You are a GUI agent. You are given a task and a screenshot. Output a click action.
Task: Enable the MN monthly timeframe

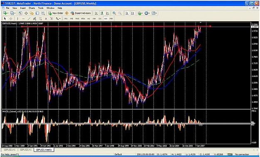pos(111,19)
